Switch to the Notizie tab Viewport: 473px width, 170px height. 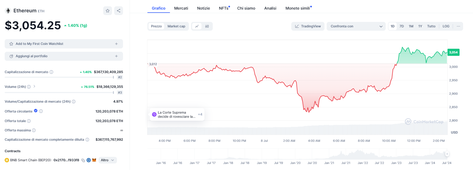point(203,8)
